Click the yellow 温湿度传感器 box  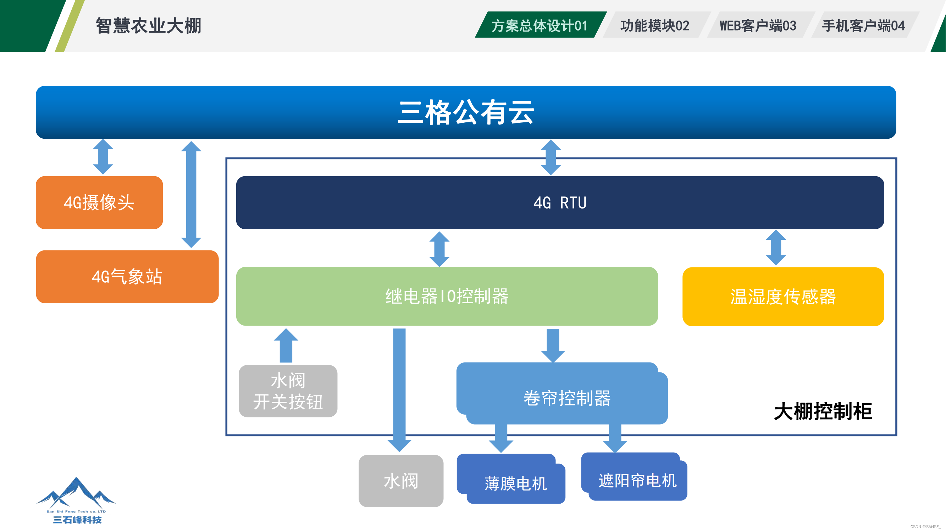pyautogui.click(x=782, y=297)
